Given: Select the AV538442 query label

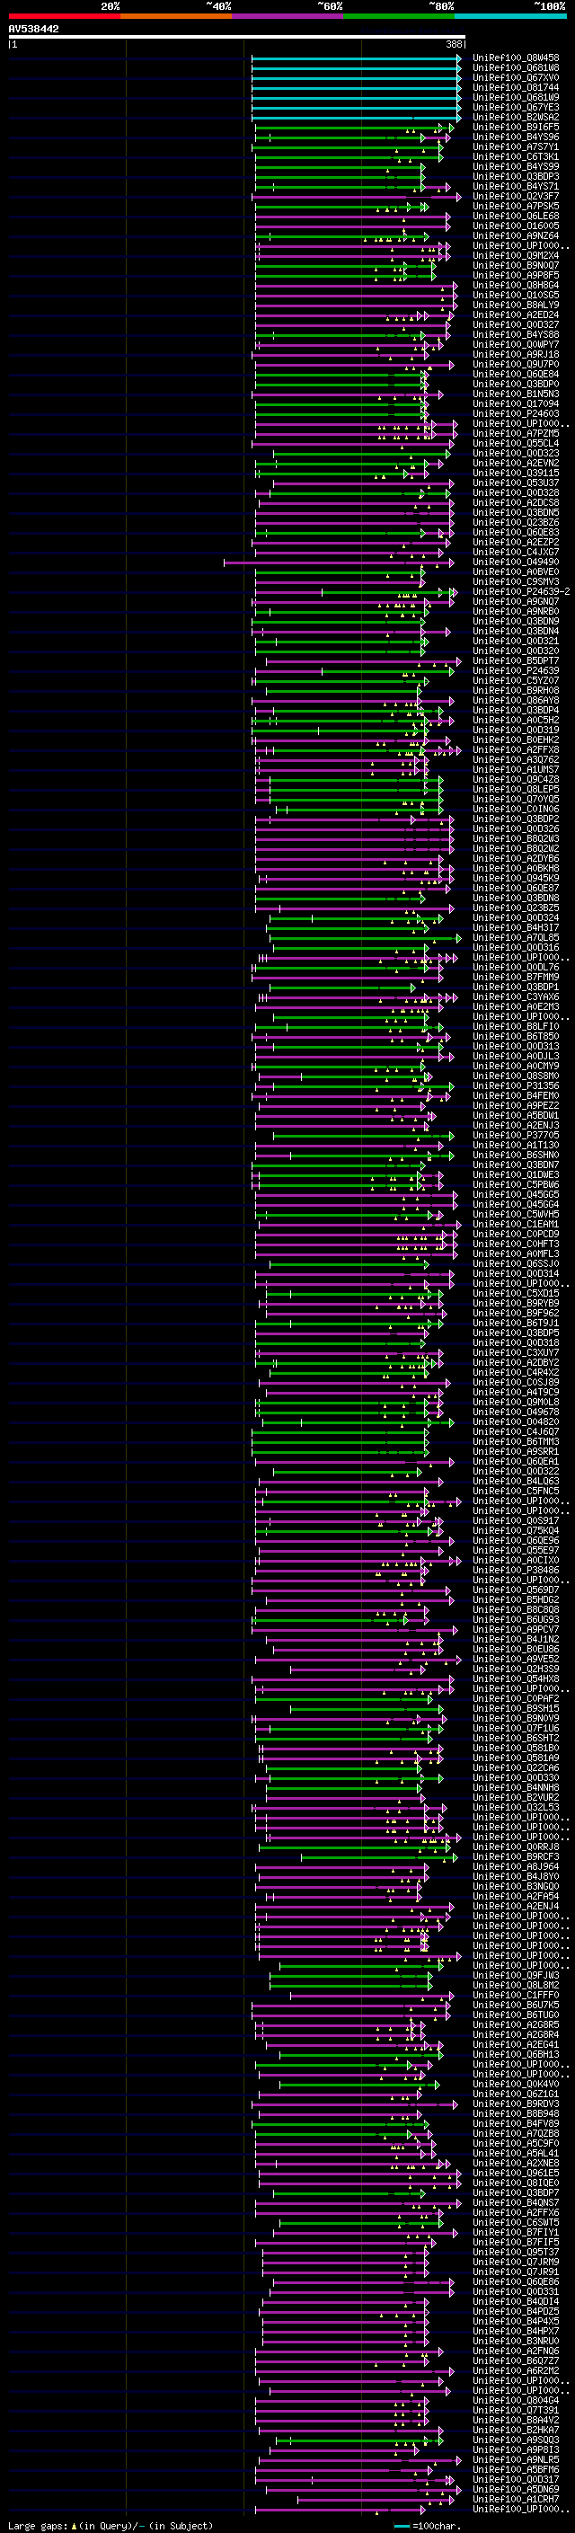Looking at the screenshot, I should click(33, 30).
